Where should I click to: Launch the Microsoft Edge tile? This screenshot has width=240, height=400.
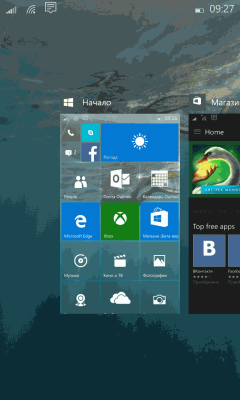[80, 221]
